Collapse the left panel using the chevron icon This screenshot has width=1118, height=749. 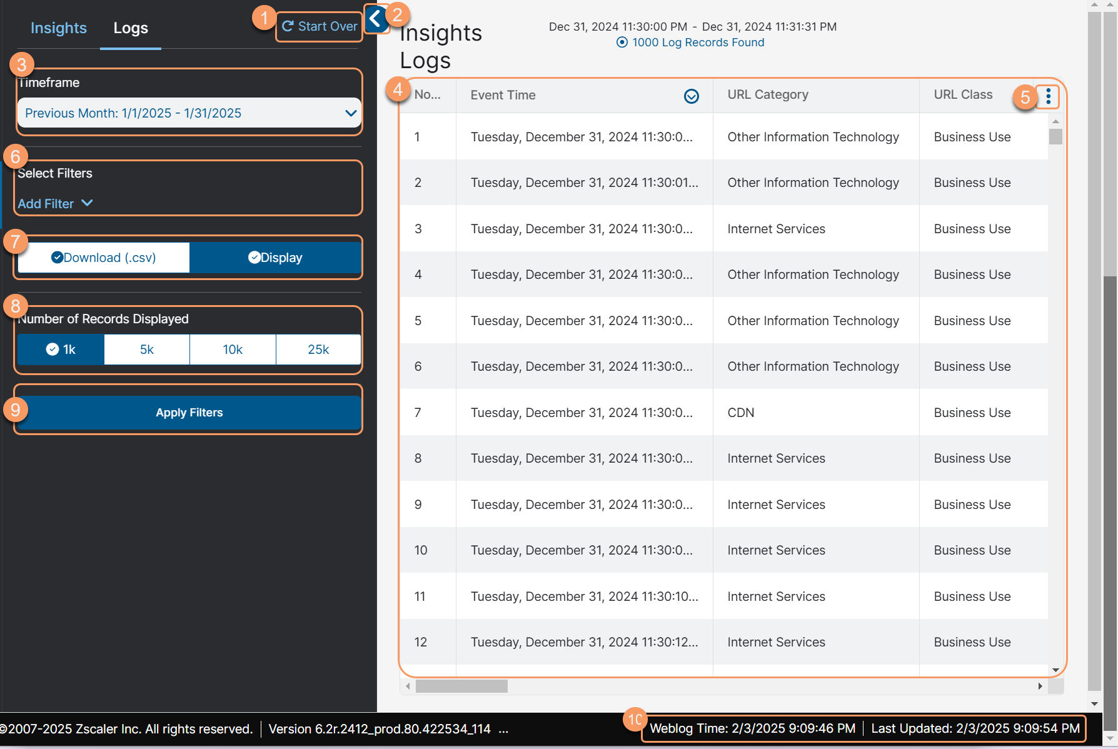coord(376,19)
